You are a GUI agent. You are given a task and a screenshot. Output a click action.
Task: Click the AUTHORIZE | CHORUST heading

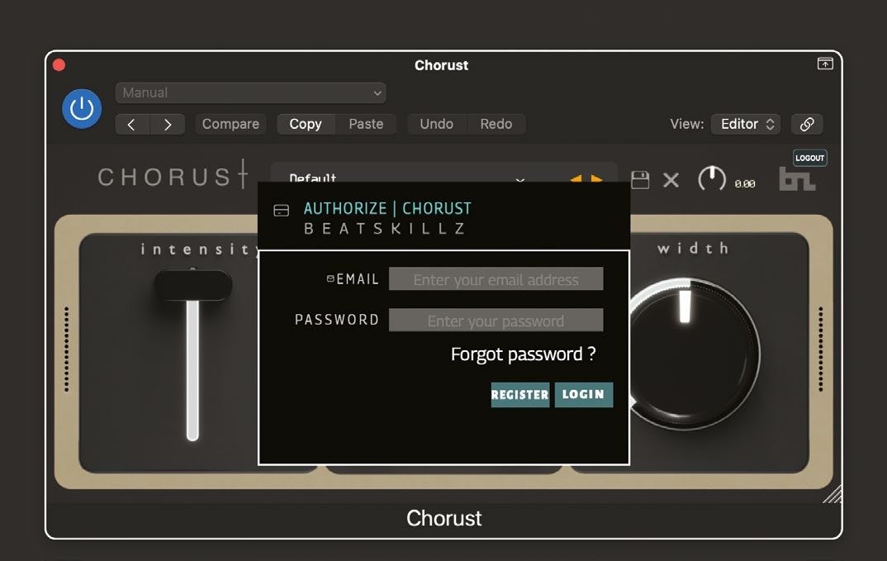387,208
